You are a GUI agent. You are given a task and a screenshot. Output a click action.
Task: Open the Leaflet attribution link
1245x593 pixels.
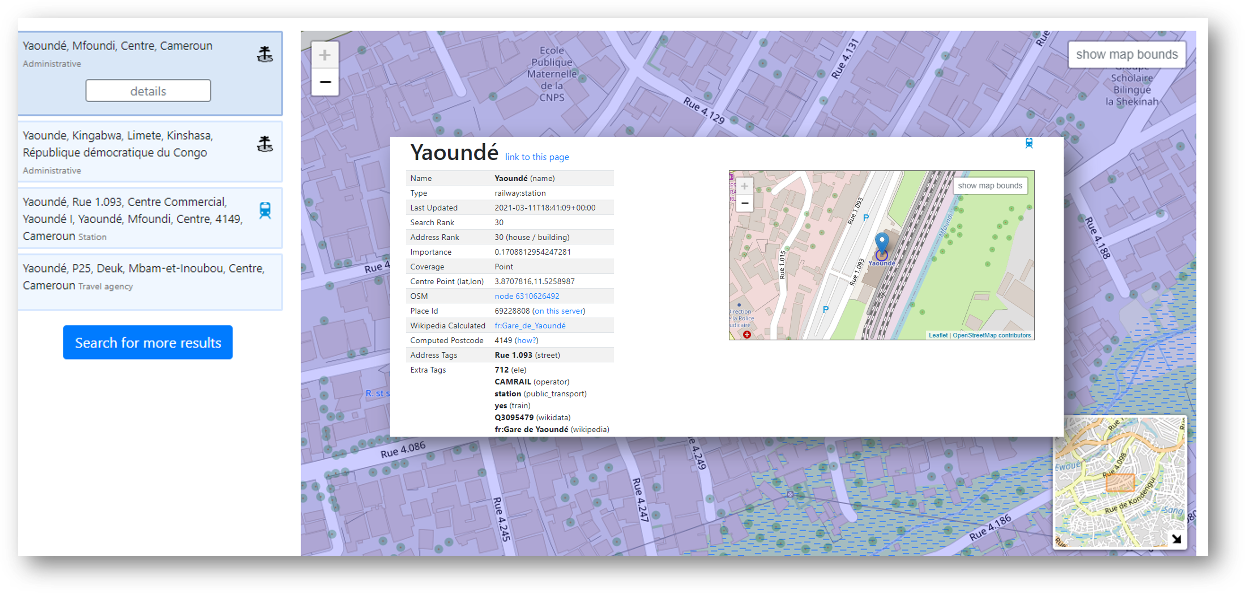(938, 335)
